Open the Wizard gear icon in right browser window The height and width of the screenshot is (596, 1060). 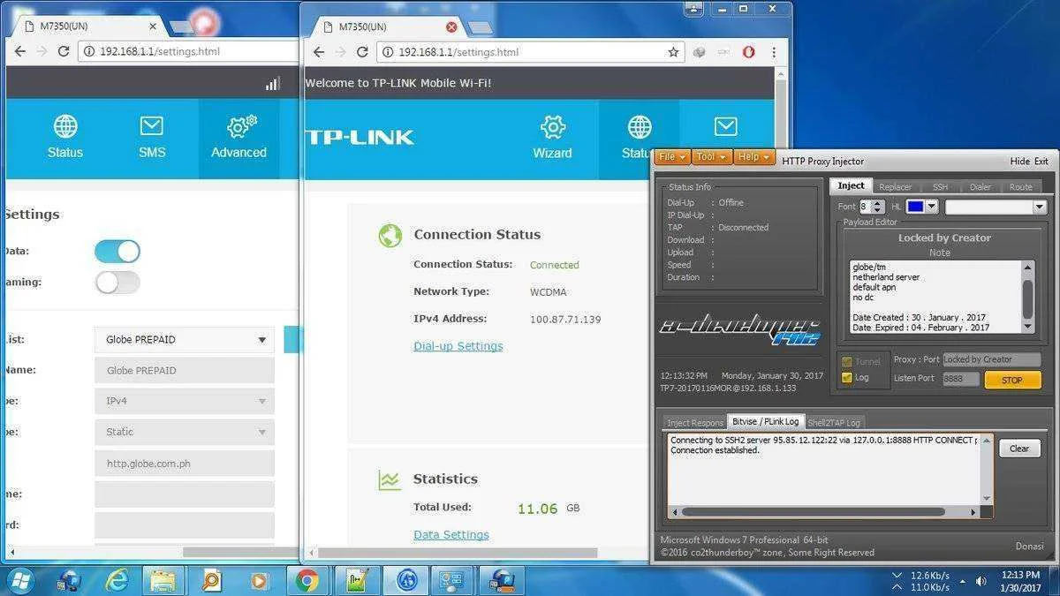[553, 126]
